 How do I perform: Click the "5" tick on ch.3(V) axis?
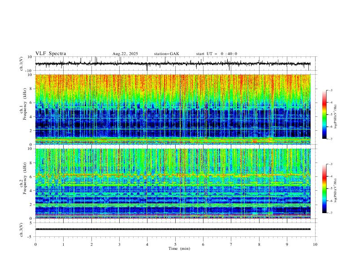pyautogui.click(x=31, y=223)
